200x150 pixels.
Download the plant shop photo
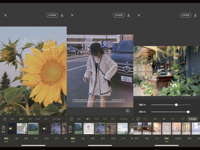click(195, 15)
